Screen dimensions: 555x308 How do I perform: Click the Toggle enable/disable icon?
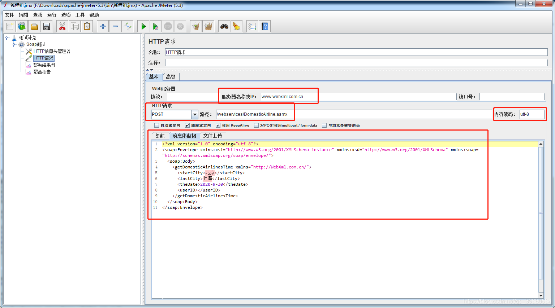128,26
